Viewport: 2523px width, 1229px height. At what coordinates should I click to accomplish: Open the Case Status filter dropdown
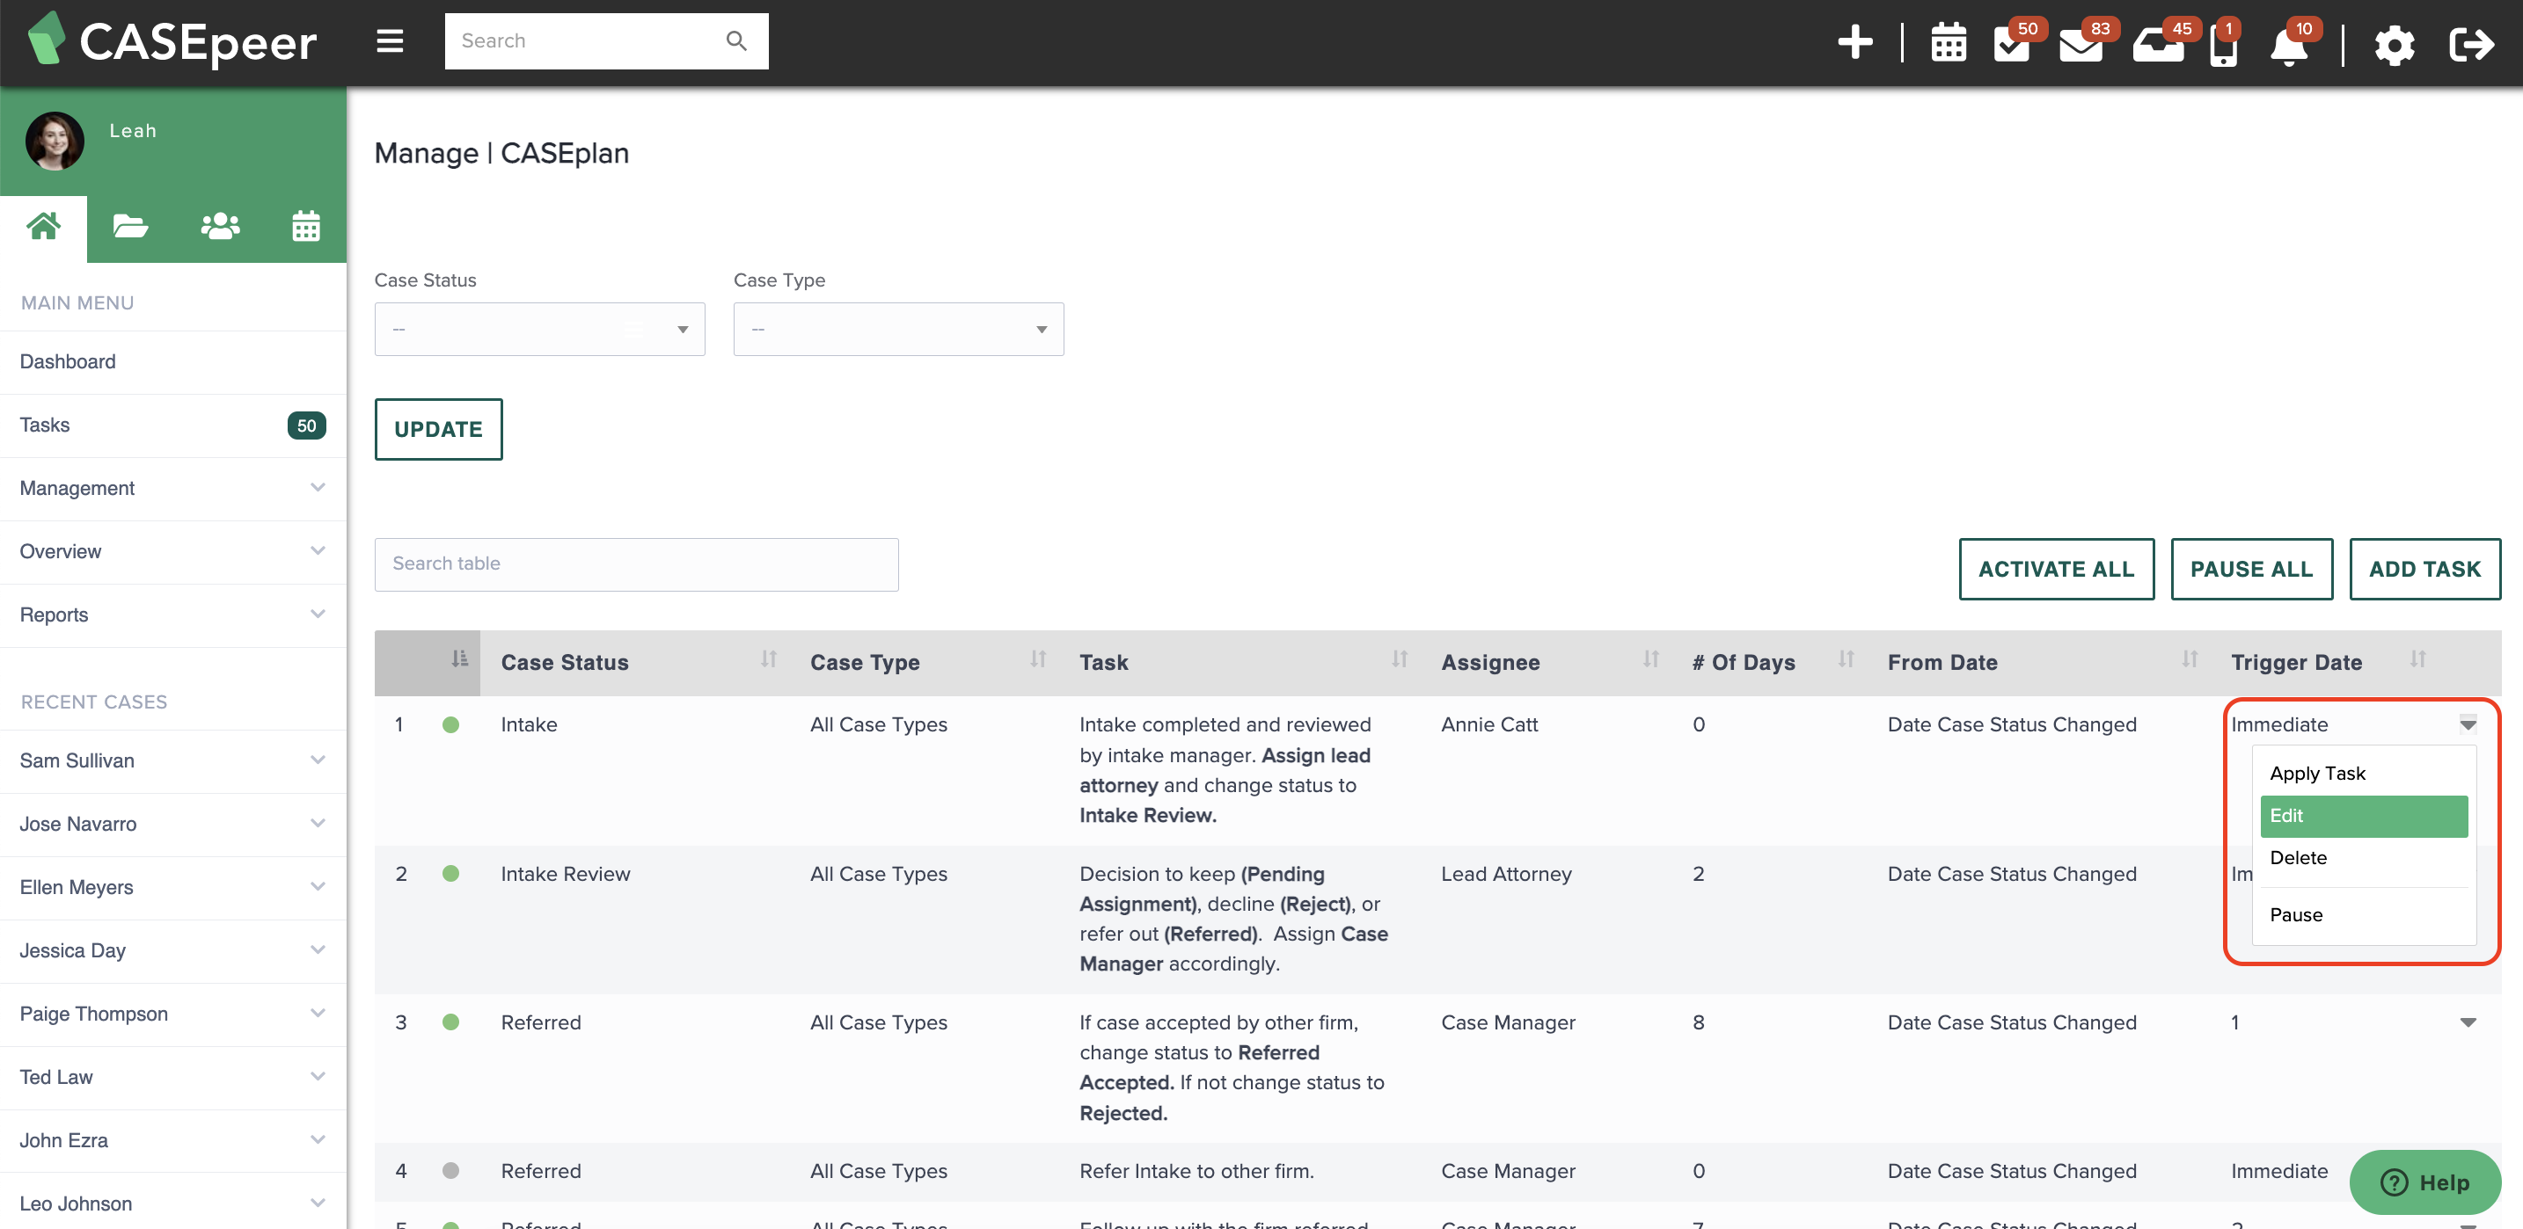point(538,329)
